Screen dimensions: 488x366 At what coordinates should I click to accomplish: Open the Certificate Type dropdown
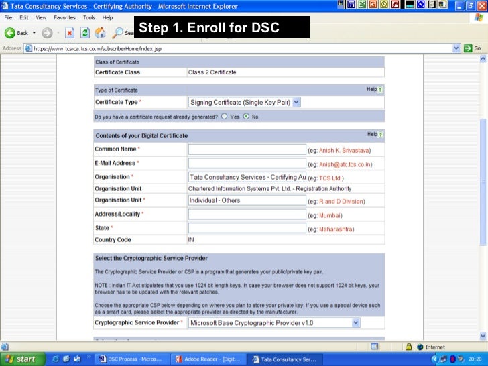click(296, 102)
